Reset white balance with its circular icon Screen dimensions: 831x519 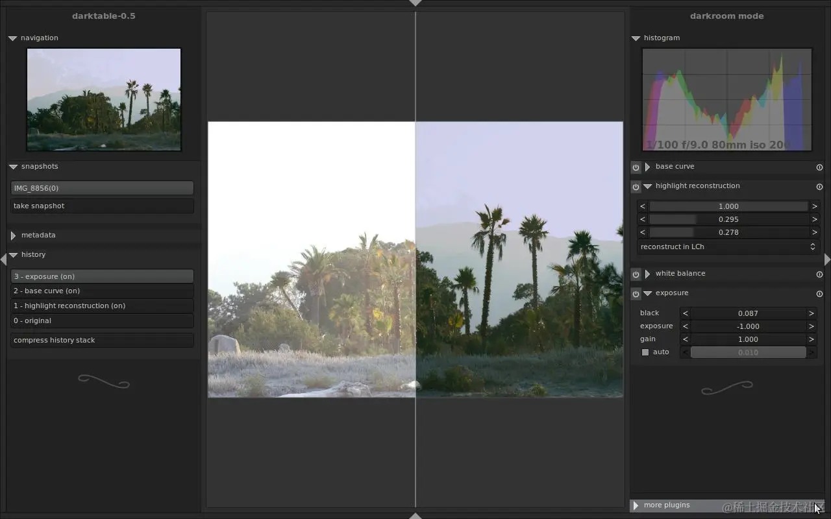point(819,274)
